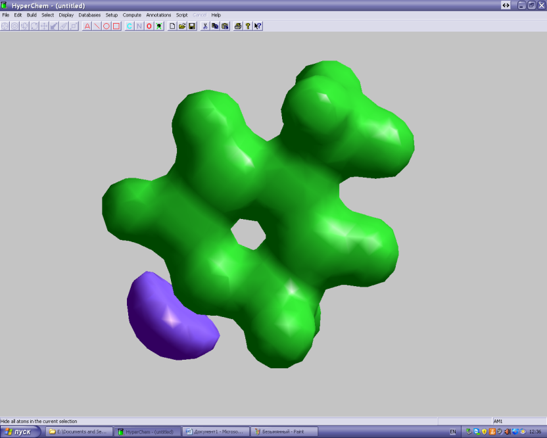Screen dimensions: 547x438
Task: Open the Annotations menu
Action: coord(158,14)
